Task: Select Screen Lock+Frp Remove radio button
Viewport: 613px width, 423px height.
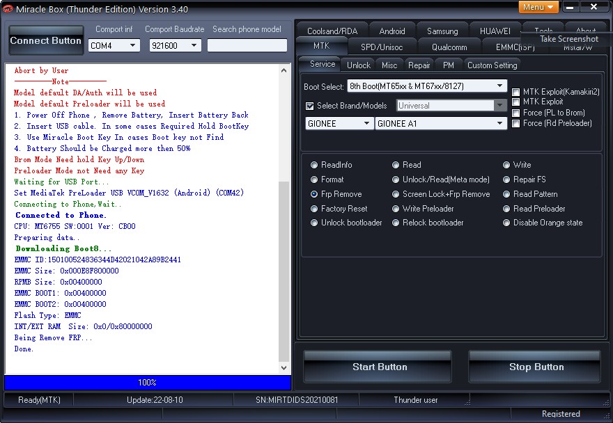Action: tap(396, 193)
